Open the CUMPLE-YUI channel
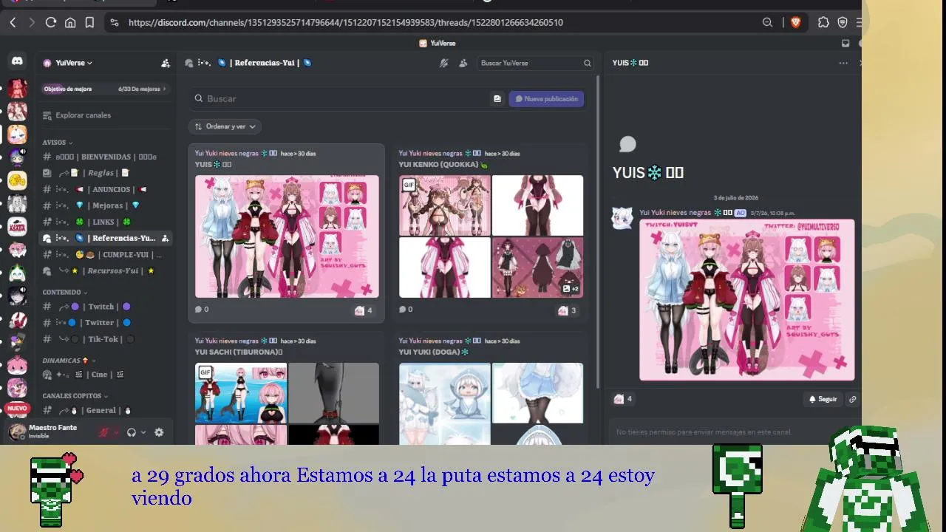946x532 pixels. (x=106, y=255)
